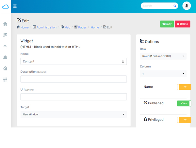Open the sidebar home icon
The image size is (196, 148).
coord(5,24)
